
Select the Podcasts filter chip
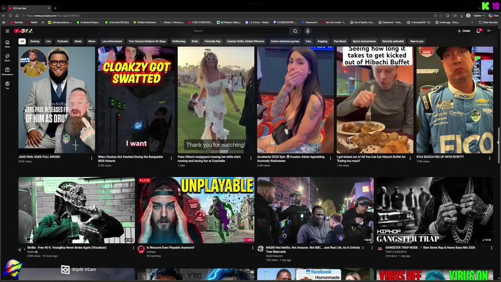[x=63, y=41]
